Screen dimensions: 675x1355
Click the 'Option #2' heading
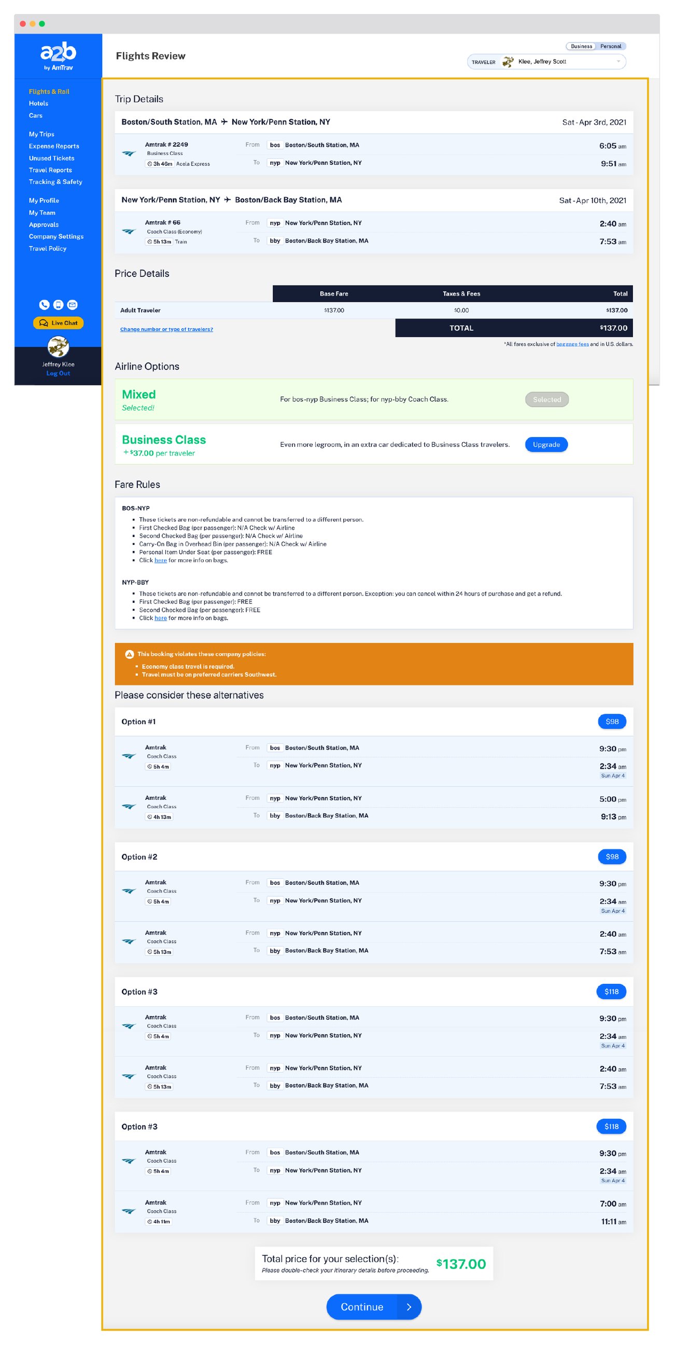pyautogui.click(x=139, y=857)
